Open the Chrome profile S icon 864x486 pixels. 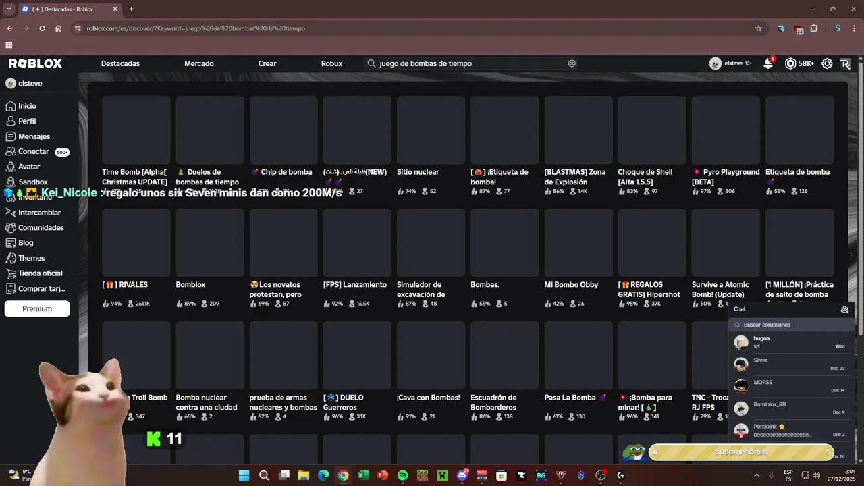click(837, 28)
